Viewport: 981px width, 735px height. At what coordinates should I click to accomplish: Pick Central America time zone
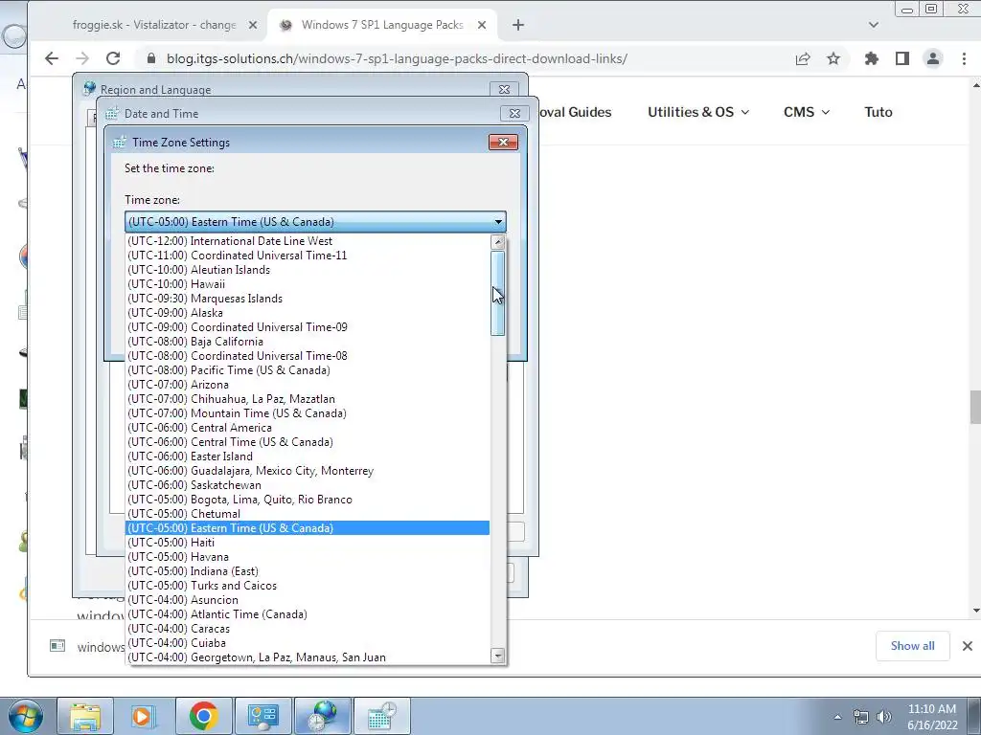(308, 428)
